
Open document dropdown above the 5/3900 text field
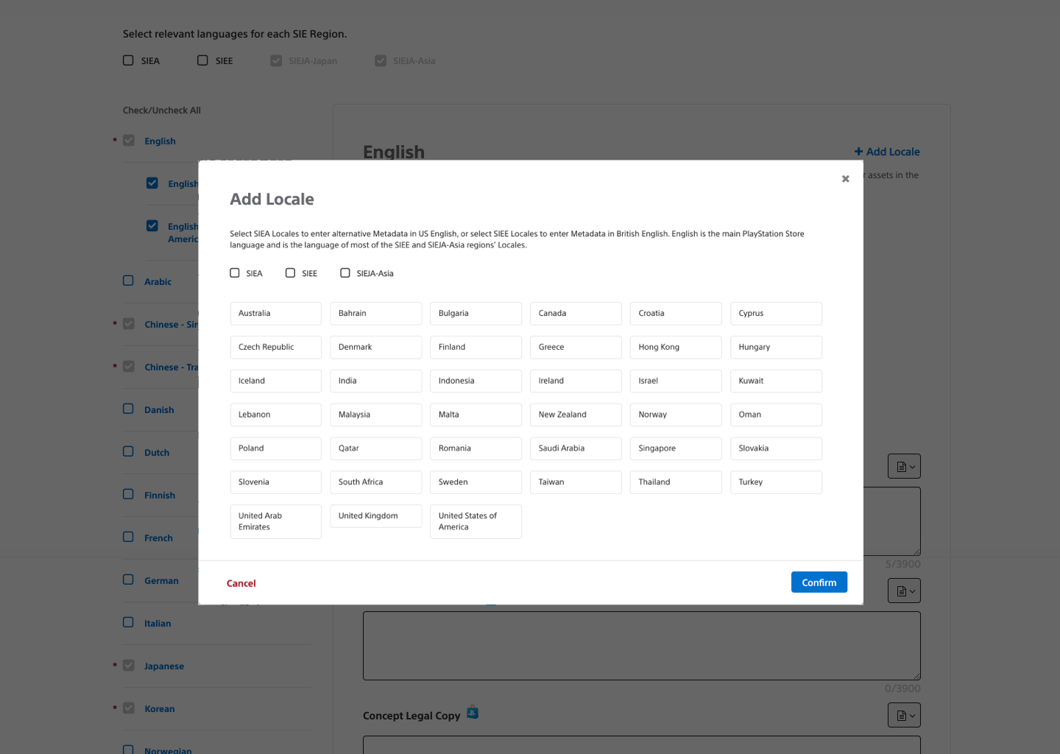coord(905,466)
